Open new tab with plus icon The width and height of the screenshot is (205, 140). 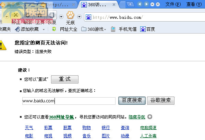[130, 4]
